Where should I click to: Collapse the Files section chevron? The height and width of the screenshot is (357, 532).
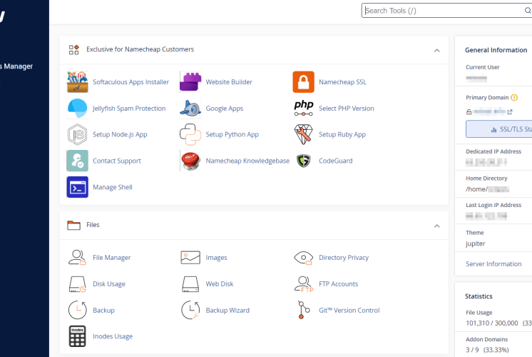(436, 226)
